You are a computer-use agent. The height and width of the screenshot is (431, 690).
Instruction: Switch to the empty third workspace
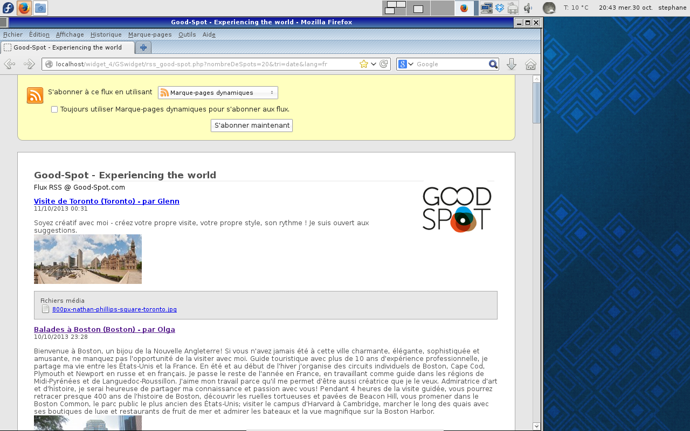(443, 8)
